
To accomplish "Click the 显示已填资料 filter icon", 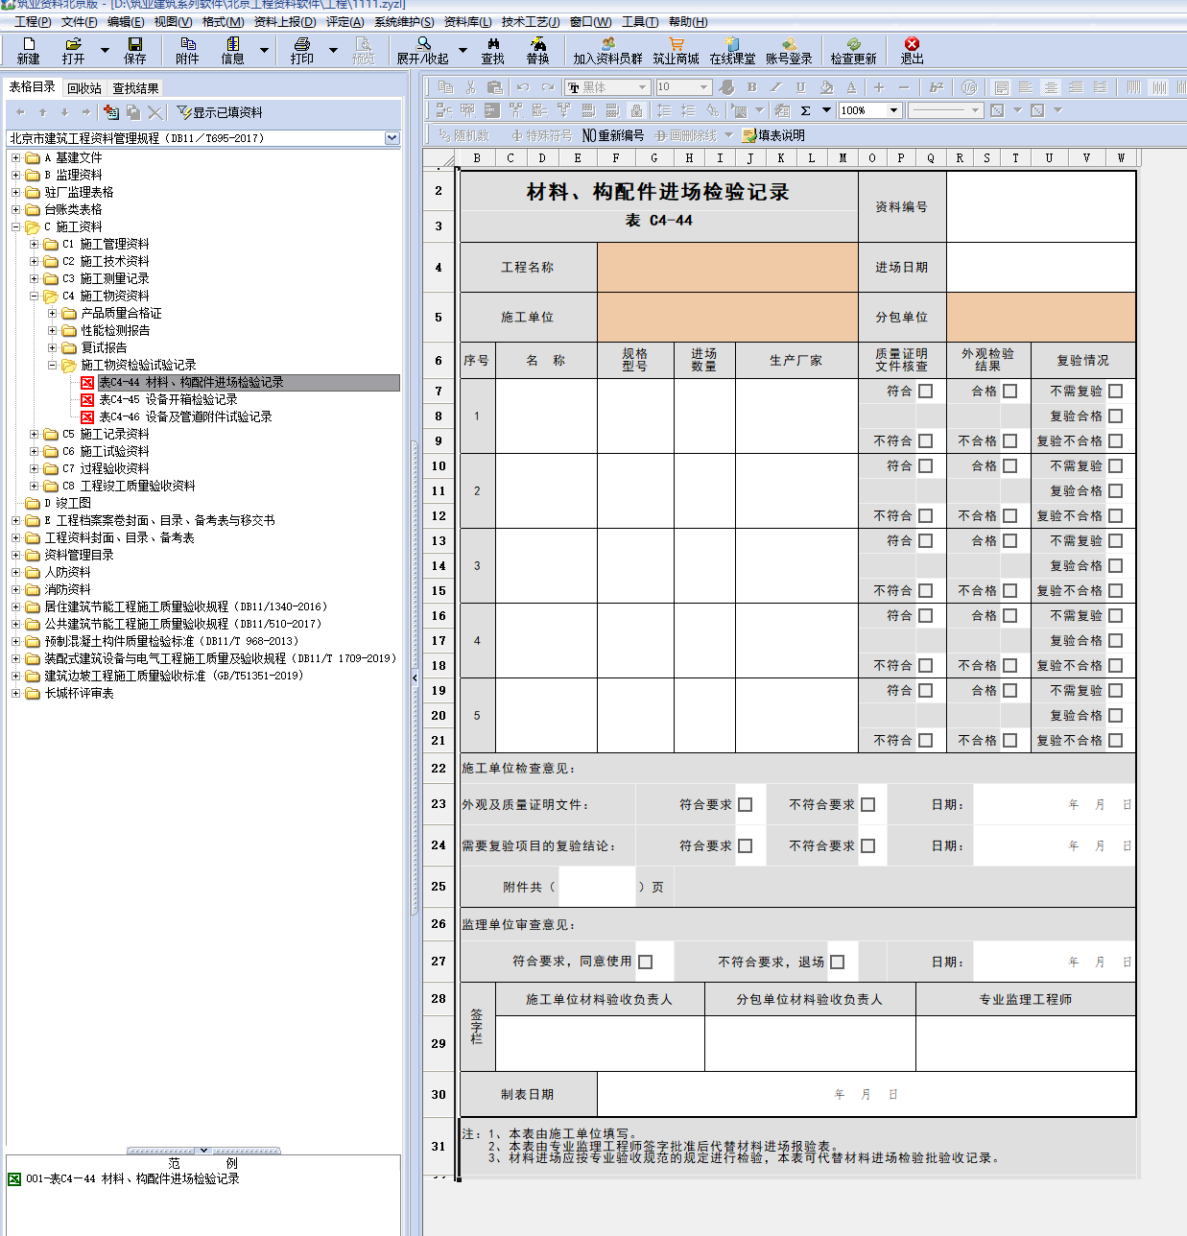I will click(184, 112).
